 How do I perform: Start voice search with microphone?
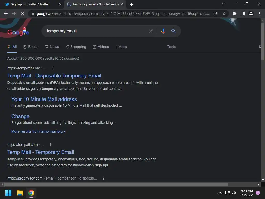pos(163,31)
